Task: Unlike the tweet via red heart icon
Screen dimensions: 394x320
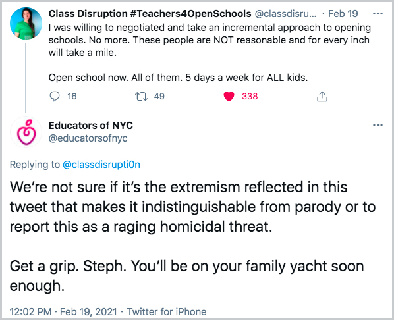Action: (229, 96)
